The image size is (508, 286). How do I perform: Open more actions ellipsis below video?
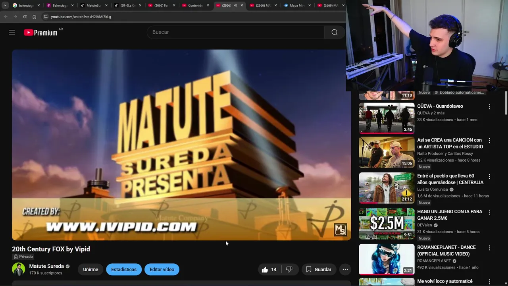point(345,269)
